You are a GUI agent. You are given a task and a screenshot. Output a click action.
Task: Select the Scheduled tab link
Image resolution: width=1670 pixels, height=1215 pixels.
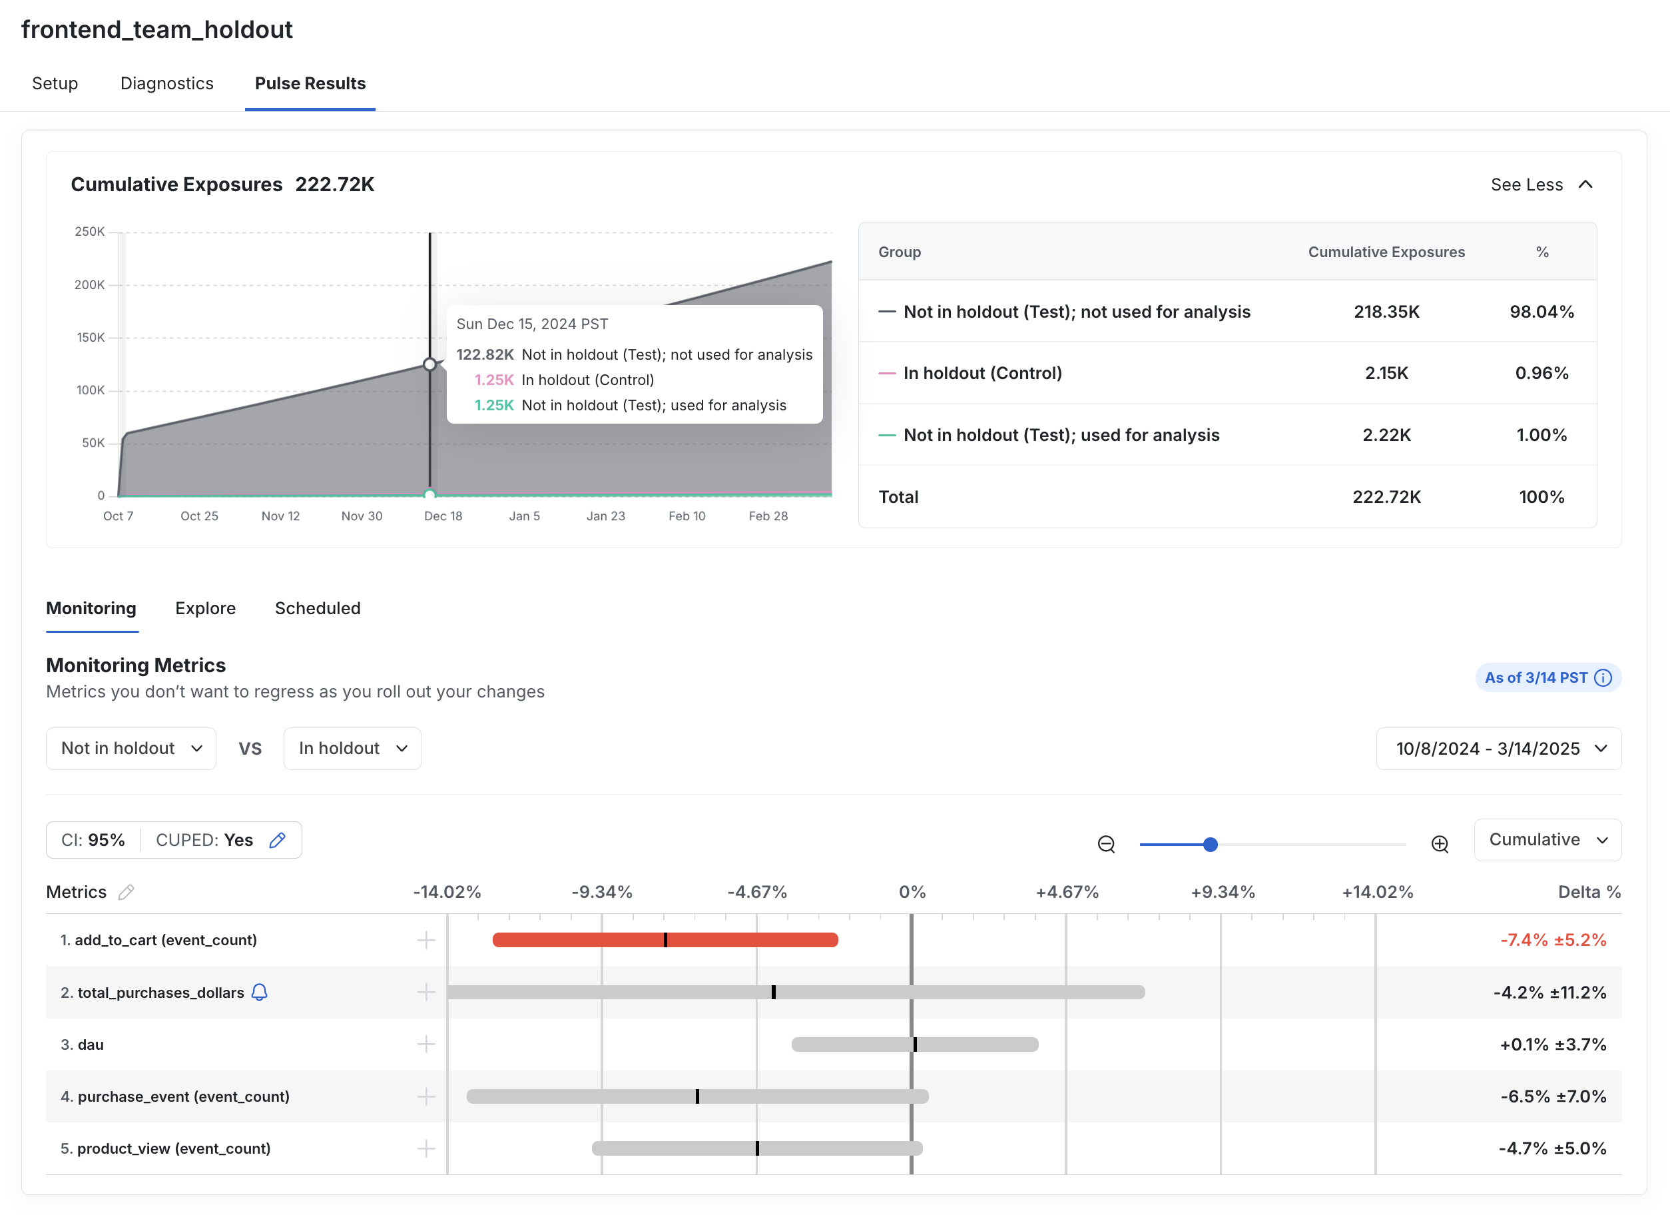coord(318,609)
